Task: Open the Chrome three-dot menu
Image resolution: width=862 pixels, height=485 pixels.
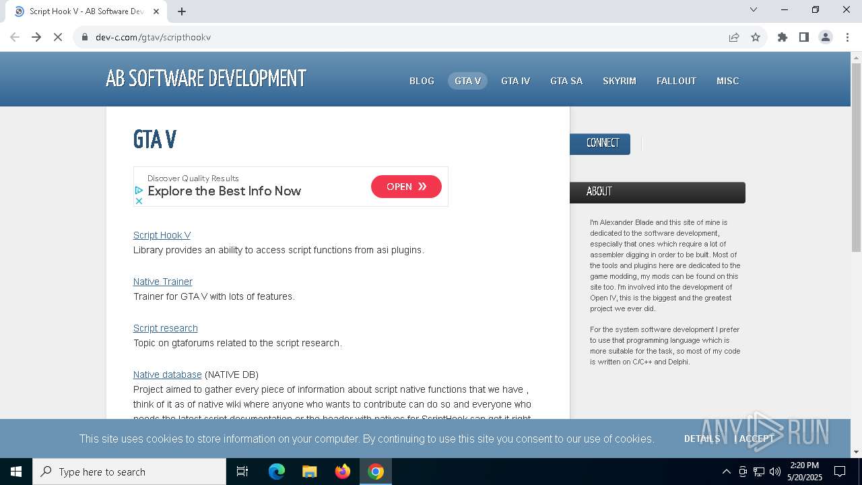Action: [x=847, y=37]
